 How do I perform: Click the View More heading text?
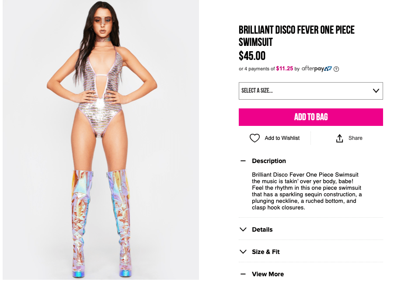tap(268, 274)
